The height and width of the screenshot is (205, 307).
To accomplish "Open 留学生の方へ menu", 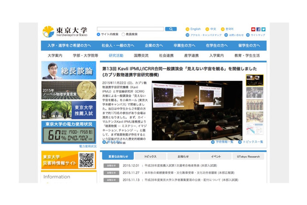I will pos(249,46).
